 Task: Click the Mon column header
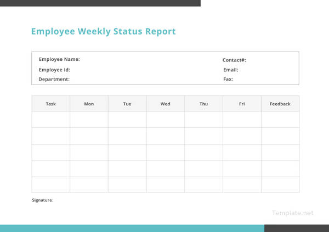pyautogui.click(x=89, y=104)
